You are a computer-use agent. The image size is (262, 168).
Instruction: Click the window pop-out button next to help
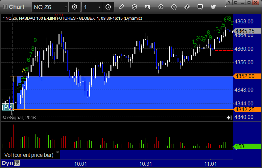pyautogui.click(x=236, y=3)
